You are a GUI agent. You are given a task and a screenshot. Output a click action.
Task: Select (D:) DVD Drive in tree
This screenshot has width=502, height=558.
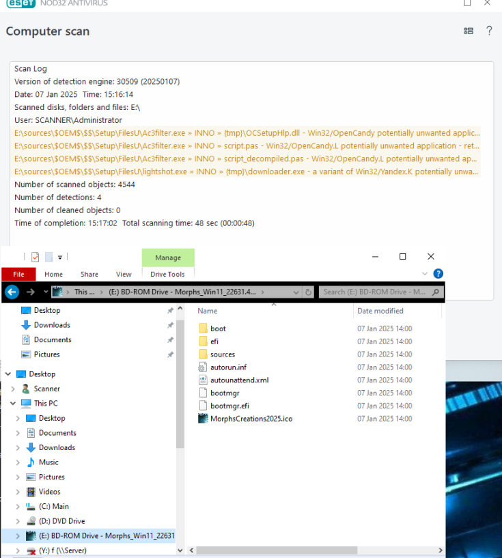62,521
